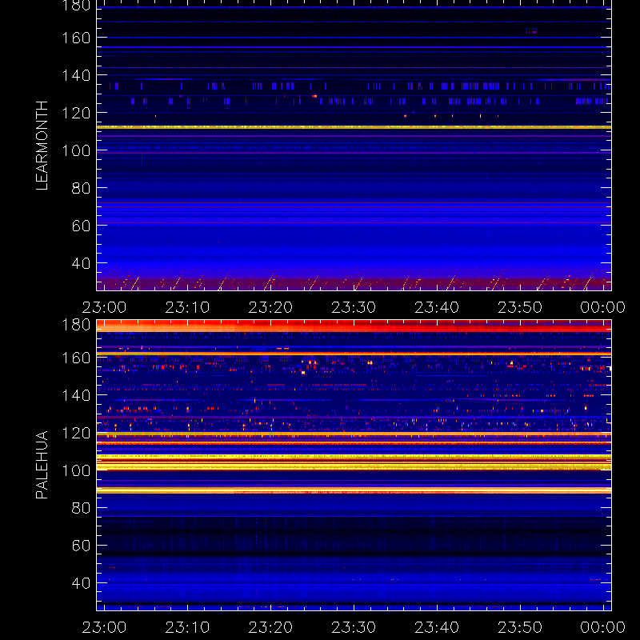Click the 23:20 time label below PALEHUA plot
The image size is (640, 640).
pyautogui.click(x=270, y=627)
